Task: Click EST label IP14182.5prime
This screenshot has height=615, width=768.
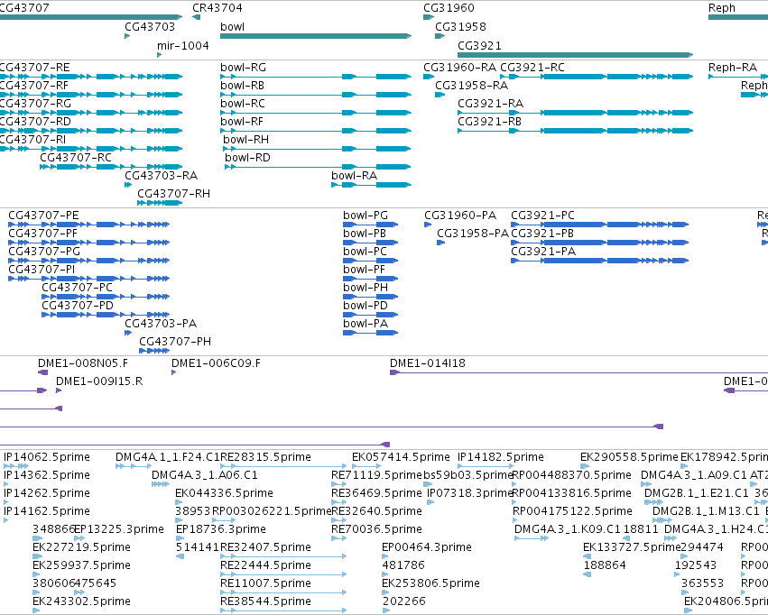Action: tap(501, 457)
